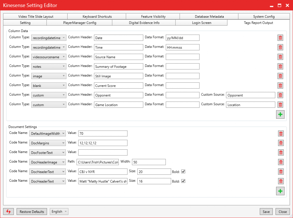This screenshot has width=293, height=218.
Task: Open the DocMargins code name dropdown
Action: pos(47,143)
